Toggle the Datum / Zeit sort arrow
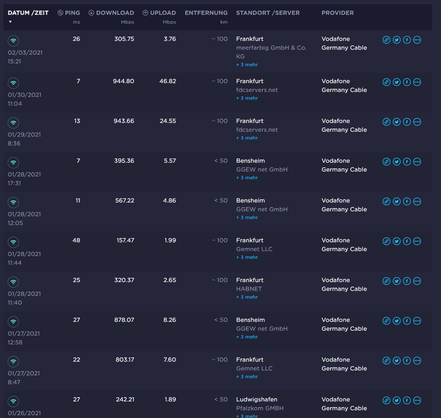 (11, 22)
